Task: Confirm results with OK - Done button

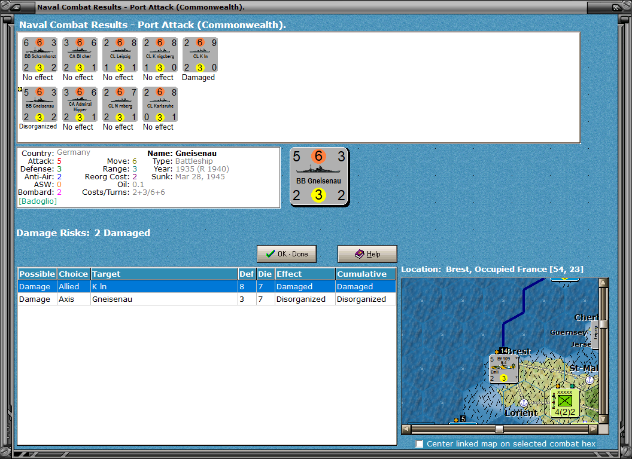Action: tap(287, 254)
